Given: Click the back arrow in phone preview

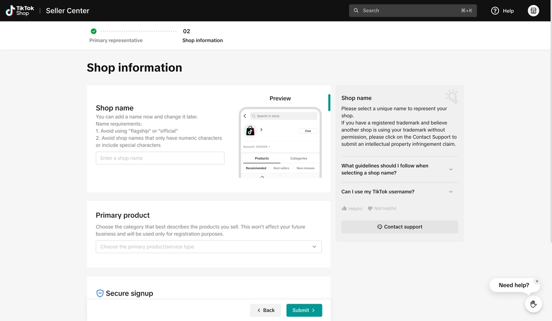Looking at the screenshot, I should coord(245,116).
